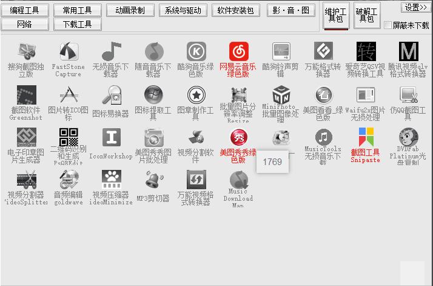Image resolution: width=433 pixels, height=286 pixels.
Task: Open 视频分割器 VideoSplitter
Action: coord(26,180)
